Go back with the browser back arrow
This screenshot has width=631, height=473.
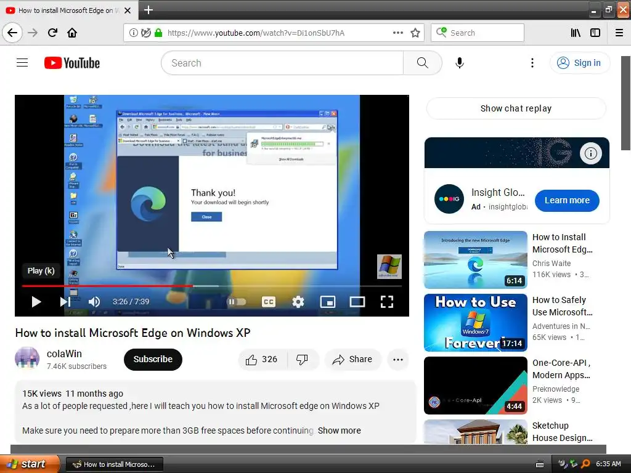coord(12,33)
